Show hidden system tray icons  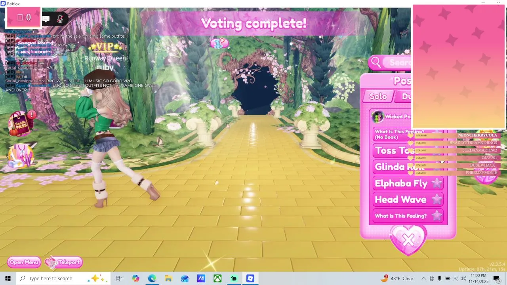423,278
